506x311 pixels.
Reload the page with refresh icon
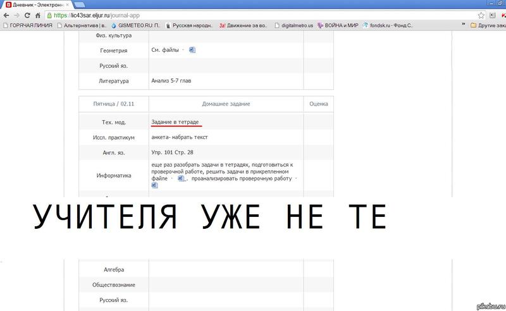point(27,15)
